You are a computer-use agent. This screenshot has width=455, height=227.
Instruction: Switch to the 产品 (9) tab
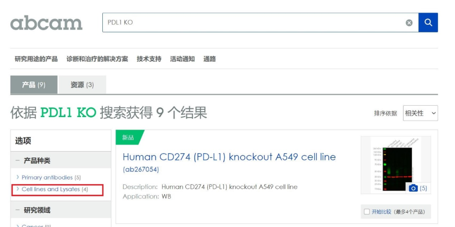tap(34, 85)
